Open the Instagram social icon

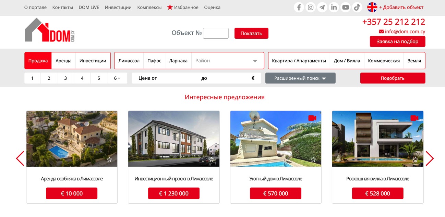(311, 7)
